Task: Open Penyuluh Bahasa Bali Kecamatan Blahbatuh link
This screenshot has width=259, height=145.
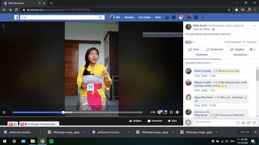Action: click(208, 34)
